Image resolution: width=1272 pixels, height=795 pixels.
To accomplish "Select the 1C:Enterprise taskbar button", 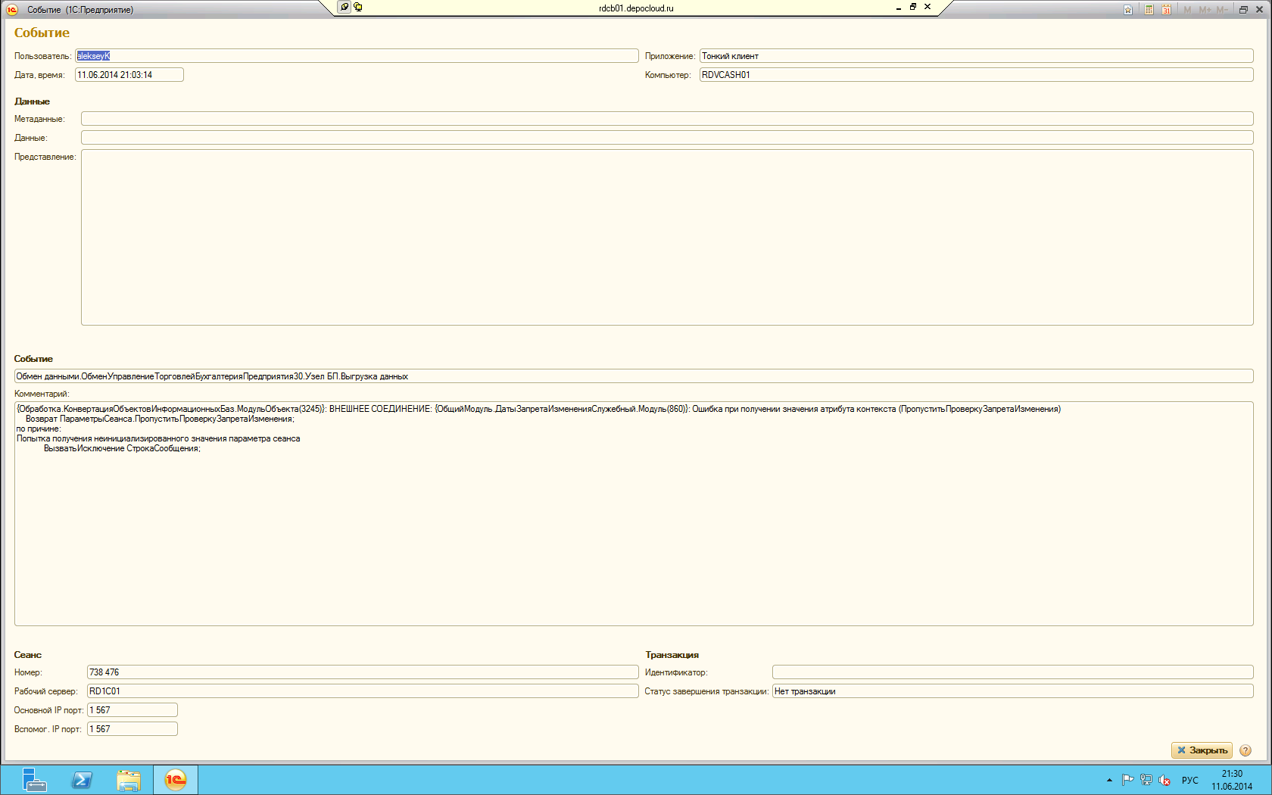I will point(176,780).
